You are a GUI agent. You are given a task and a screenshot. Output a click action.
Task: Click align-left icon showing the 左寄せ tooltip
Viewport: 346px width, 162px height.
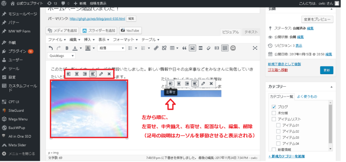tap(171, 84)
